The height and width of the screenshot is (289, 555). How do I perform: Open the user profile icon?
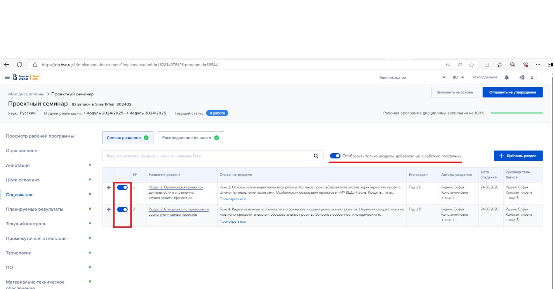pos(532,78)
